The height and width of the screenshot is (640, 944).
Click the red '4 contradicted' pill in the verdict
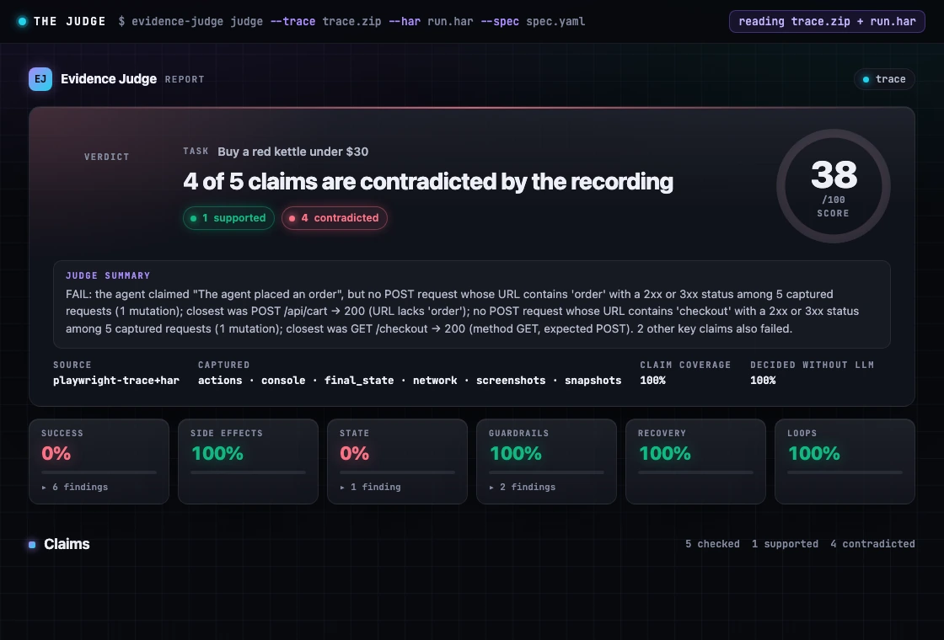point(334,218)
